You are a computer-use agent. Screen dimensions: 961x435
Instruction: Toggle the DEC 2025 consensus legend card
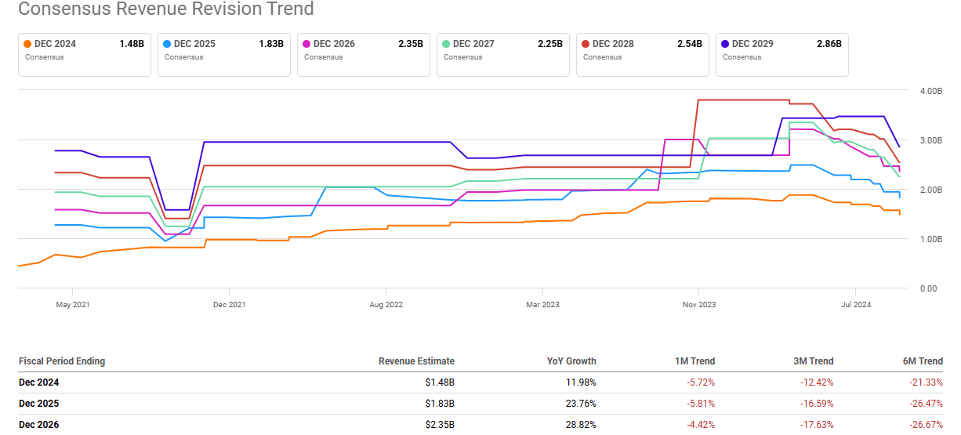223,54
